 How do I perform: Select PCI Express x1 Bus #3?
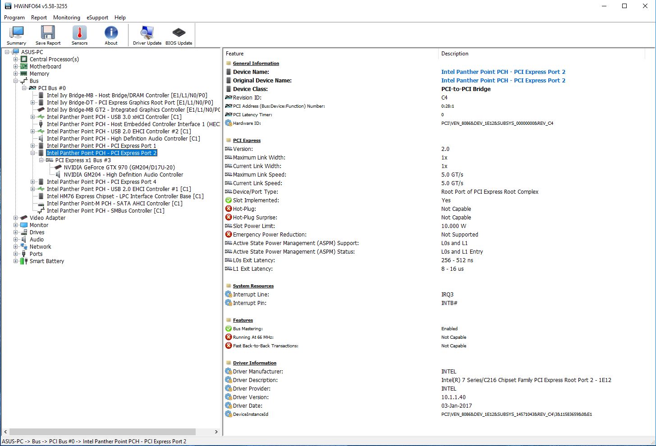(83, 160)
